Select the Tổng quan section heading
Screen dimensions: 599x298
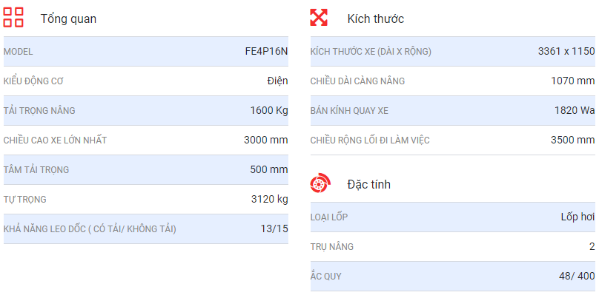tap(68, 18)
